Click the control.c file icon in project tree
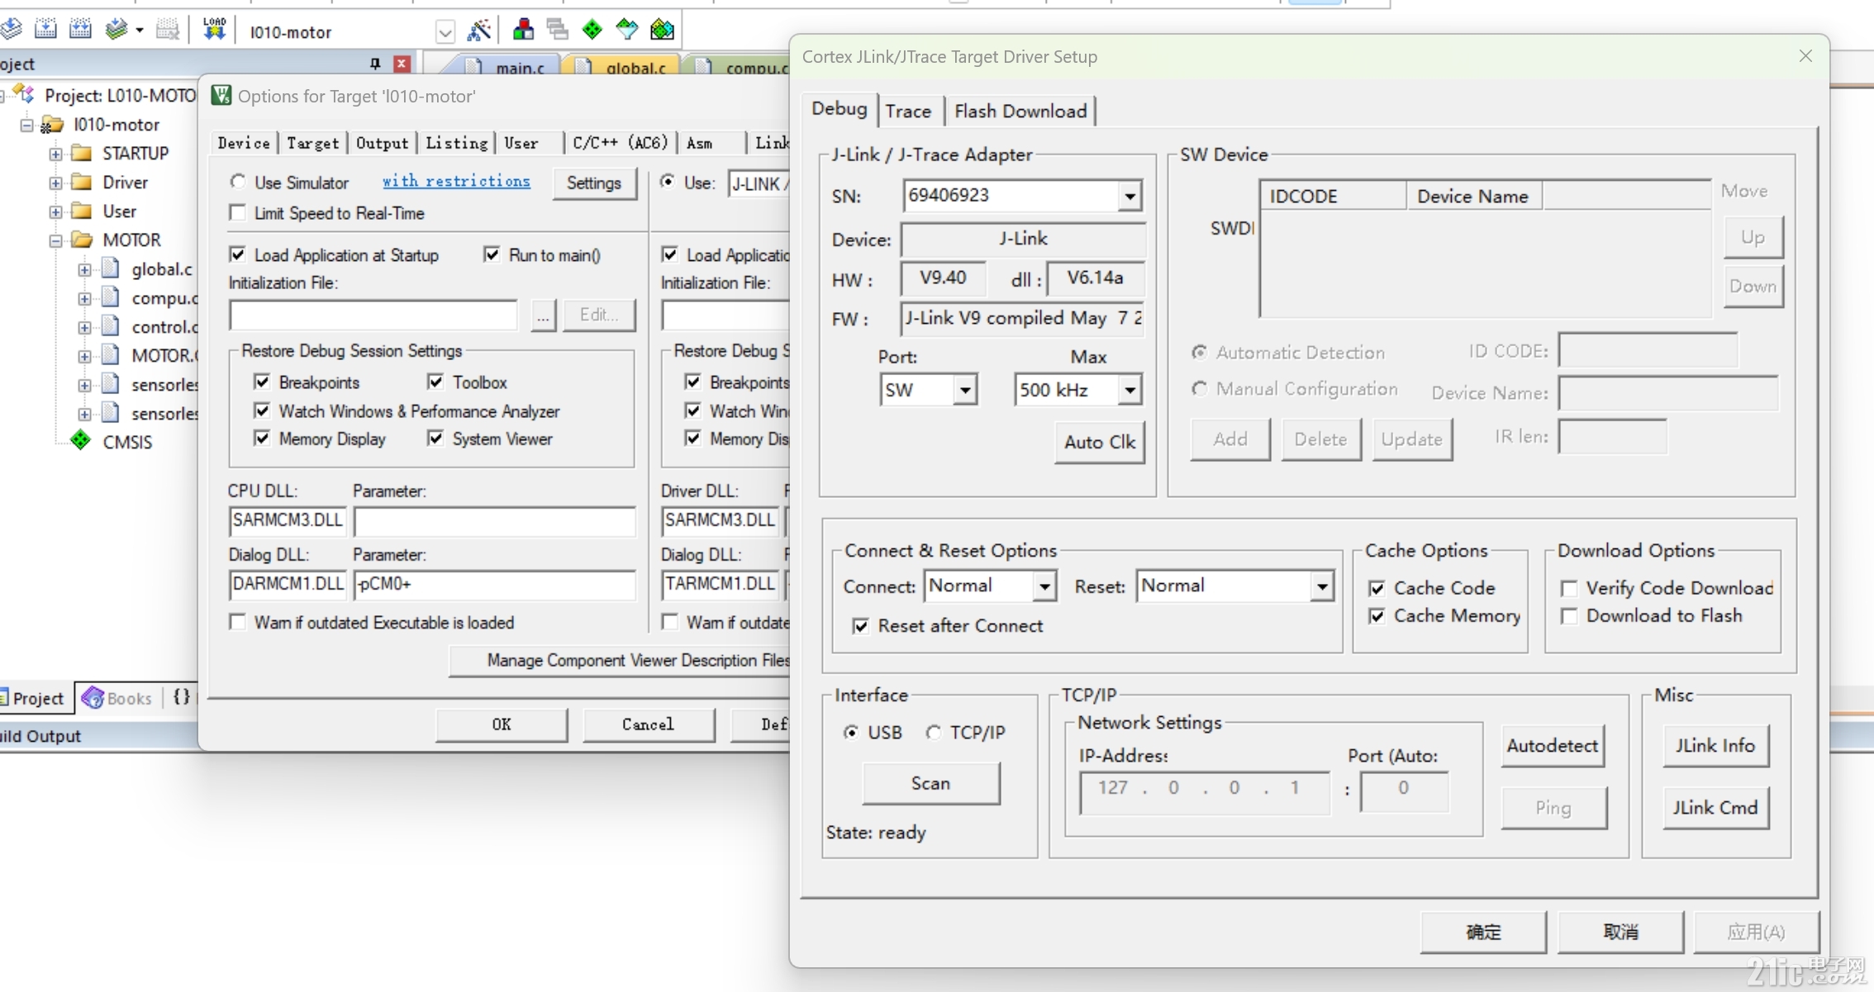This screenshot has height=992, width=1874. click(111, 326)
